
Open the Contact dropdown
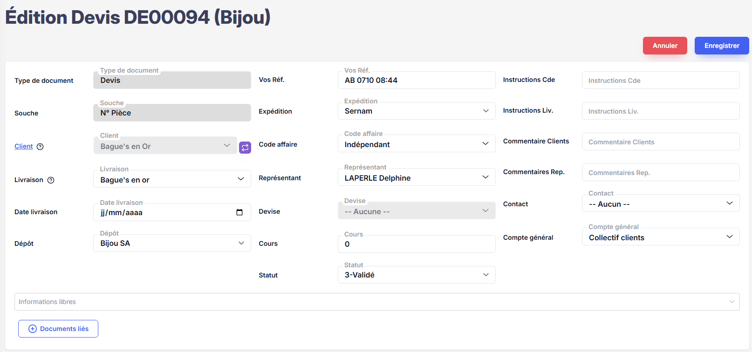tap(660, 204)
